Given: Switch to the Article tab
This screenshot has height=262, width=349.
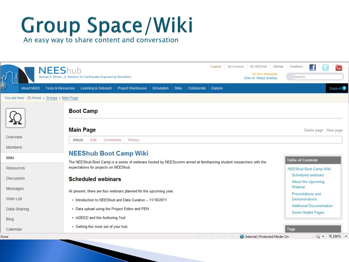Looking at the screenshot, I should tap(78, 140).
